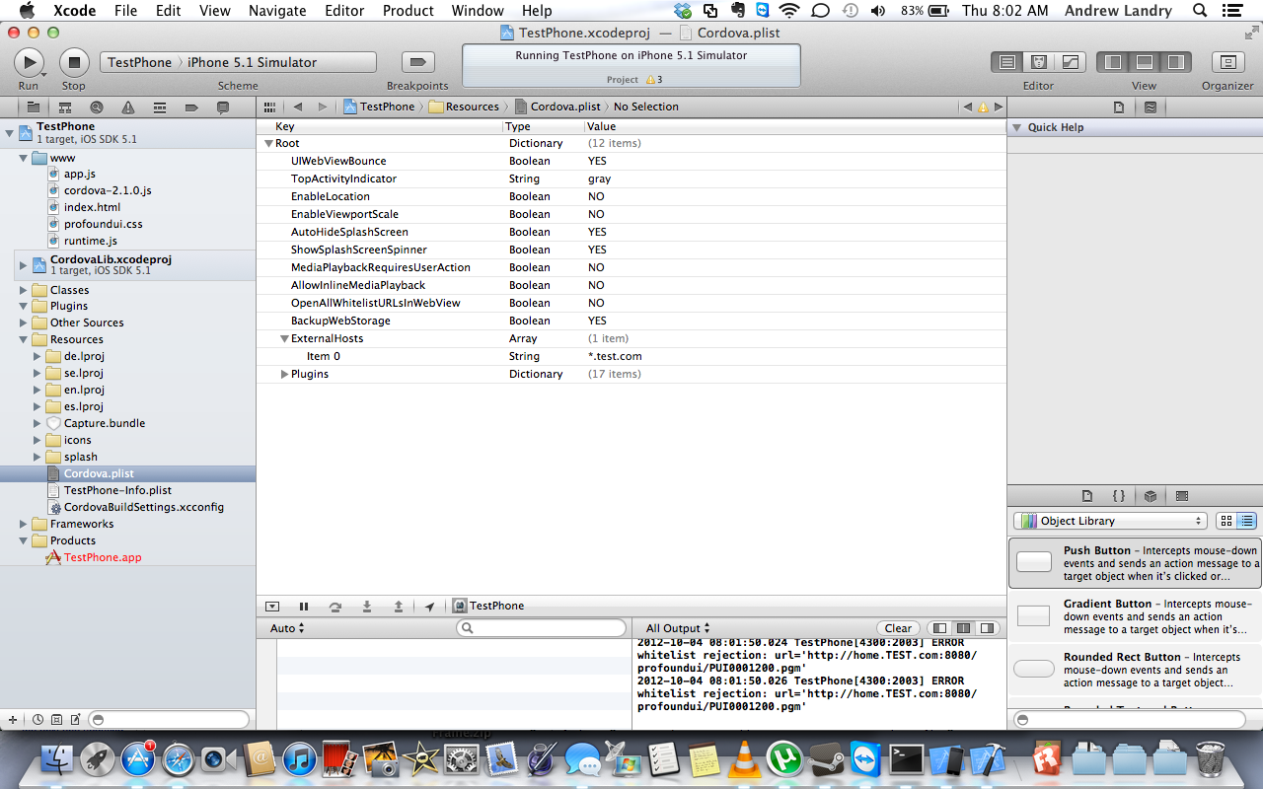Select TestPhone.app product
Image resolution: width=1263 pixels, height=789 pixels.
coord(103,557)
